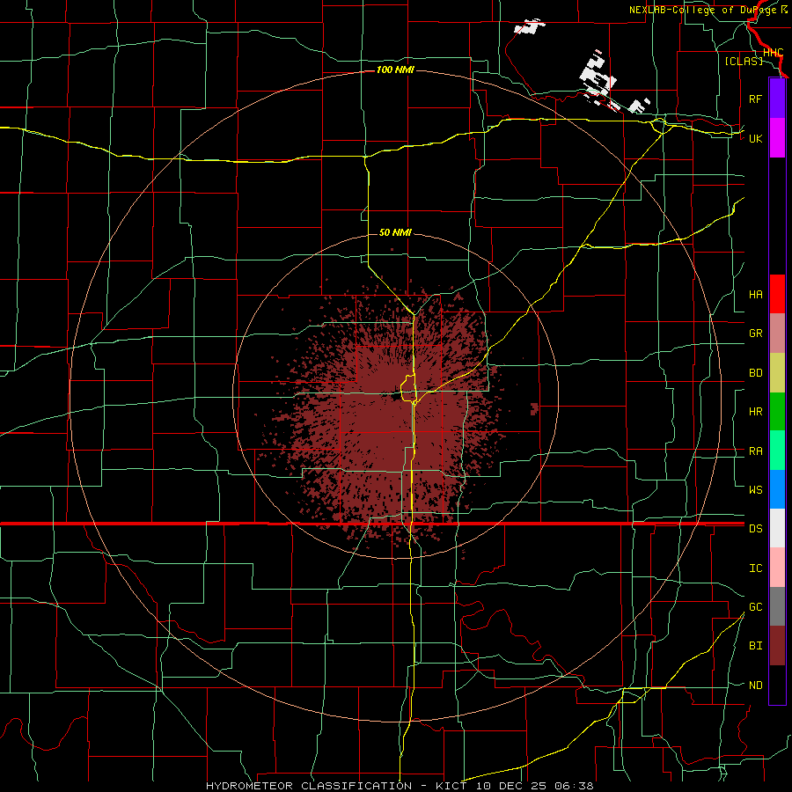Screen dimensions: 792x792
Task: Click the BI dark red legend swatch
Action: point(777,646)
